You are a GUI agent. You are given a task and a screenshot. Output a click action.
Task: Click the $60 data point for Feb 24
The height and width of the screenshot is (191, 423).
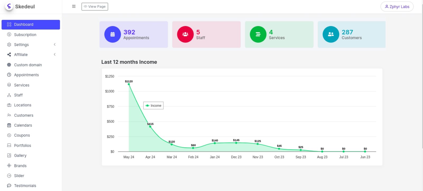click(193, 148)
